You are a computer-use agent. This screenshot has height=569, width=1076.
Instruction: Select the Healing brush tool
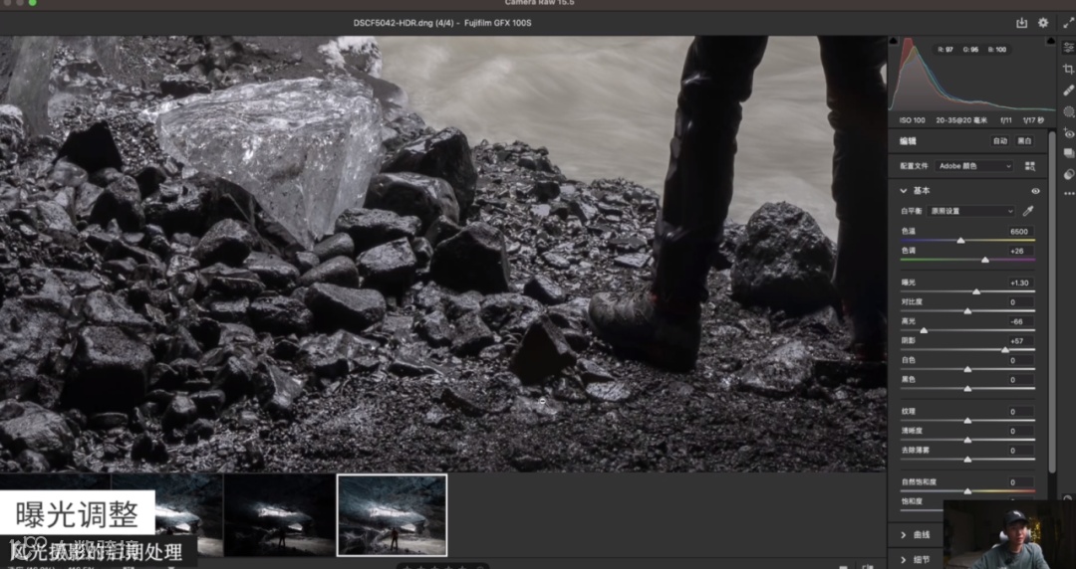click(x=1069, y=91)
